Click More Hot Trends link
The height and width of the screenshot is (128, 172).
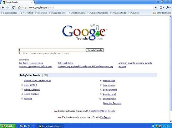(112, 103)
